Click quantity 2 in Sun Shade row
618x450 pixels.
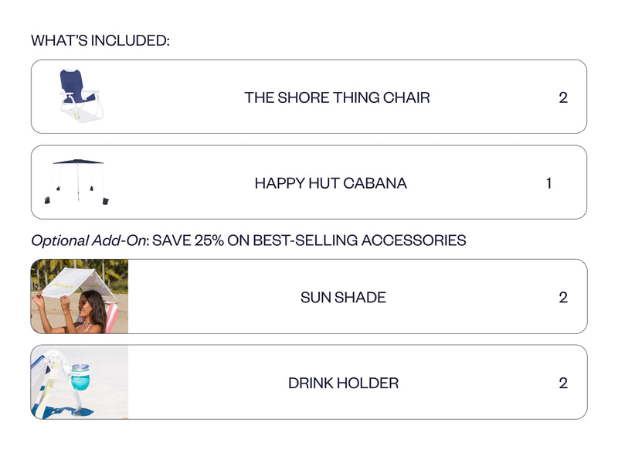[x=563, y=298]
